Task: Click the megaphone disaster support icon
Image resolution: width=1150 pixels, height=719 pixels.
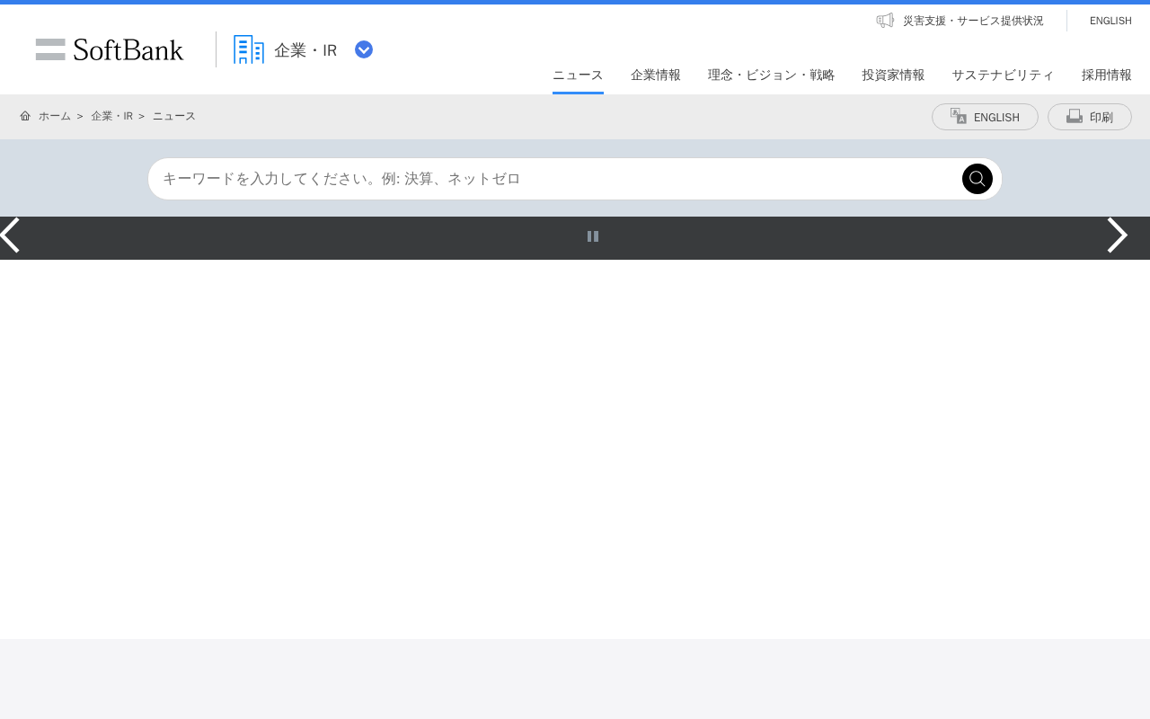Action: click(x=885, y=20)
